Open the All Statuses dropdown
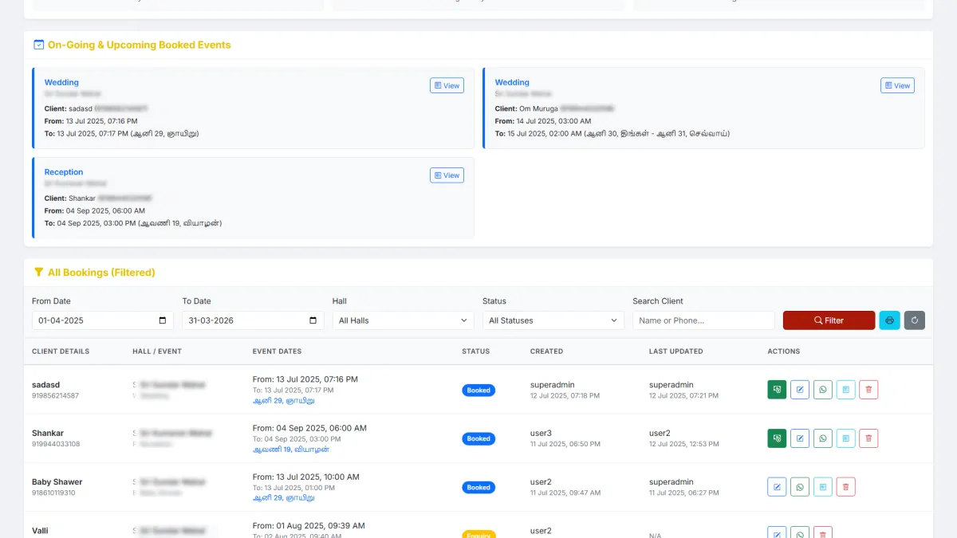957x538 pixels. [553, 320]
